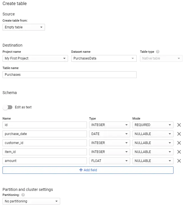Viewport: 194px width, 208px height.
Task: Click the Table type help icon
Action: [158, 52]
